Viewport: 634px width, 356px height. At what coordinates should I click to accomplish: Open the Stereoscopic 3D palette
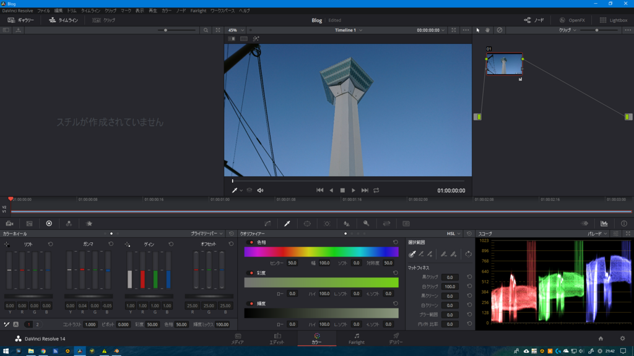pos(406,224)
